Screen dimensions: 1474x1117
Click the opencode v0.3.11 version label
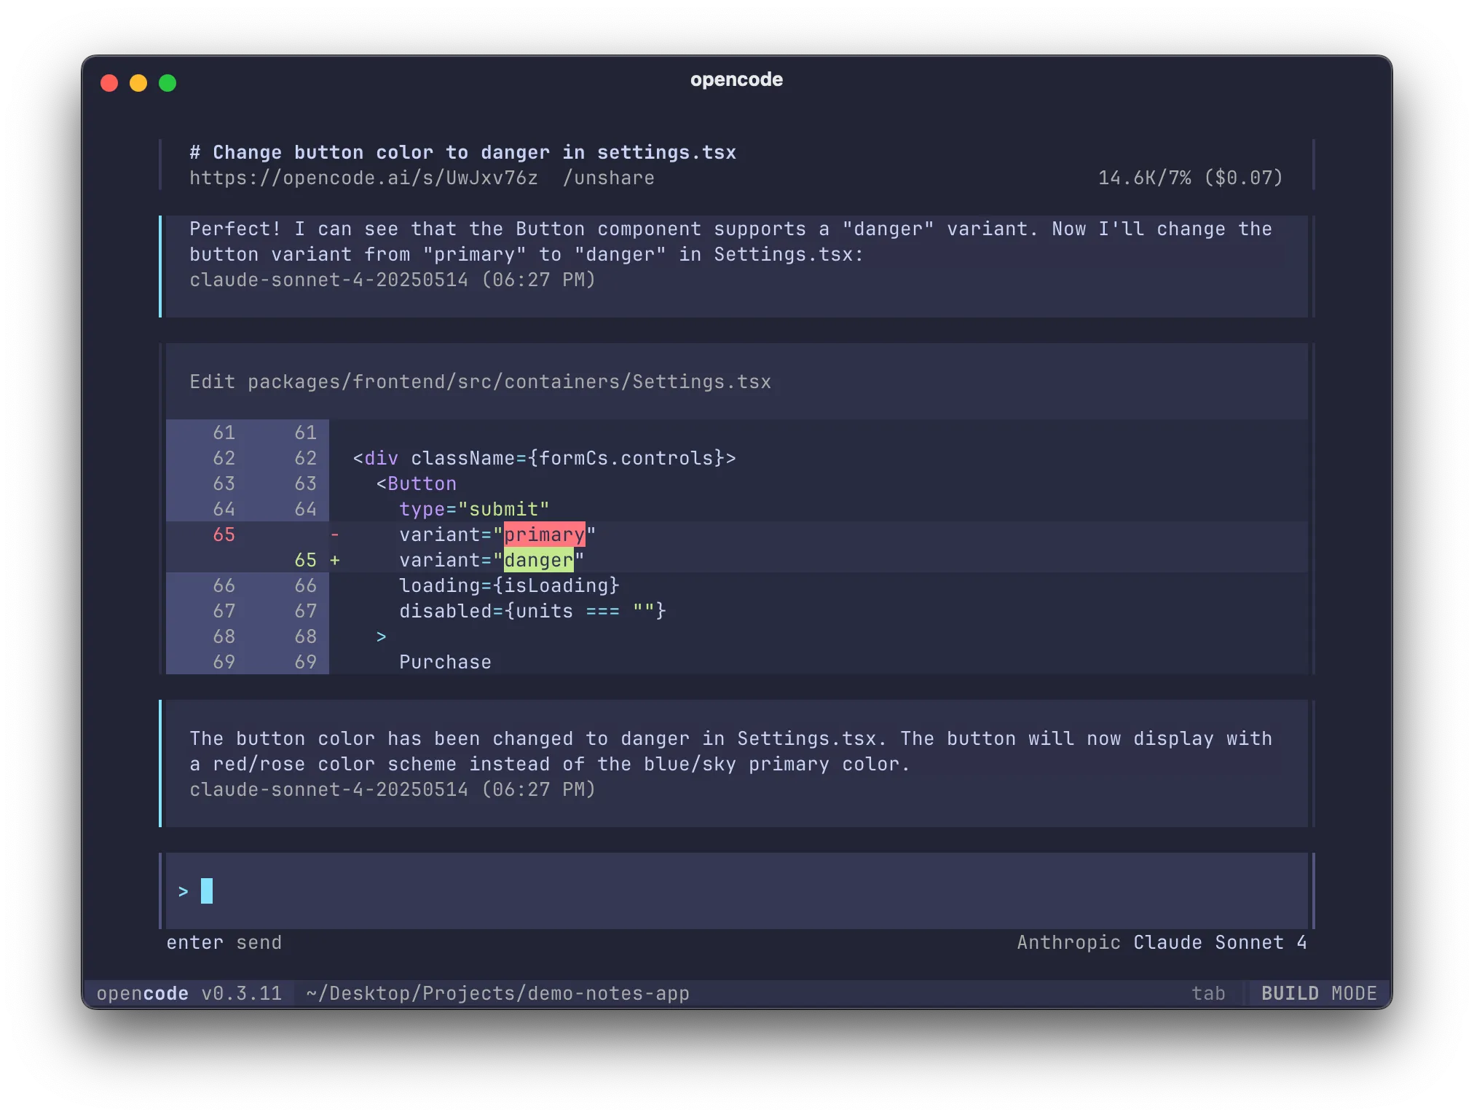(189, 992)
